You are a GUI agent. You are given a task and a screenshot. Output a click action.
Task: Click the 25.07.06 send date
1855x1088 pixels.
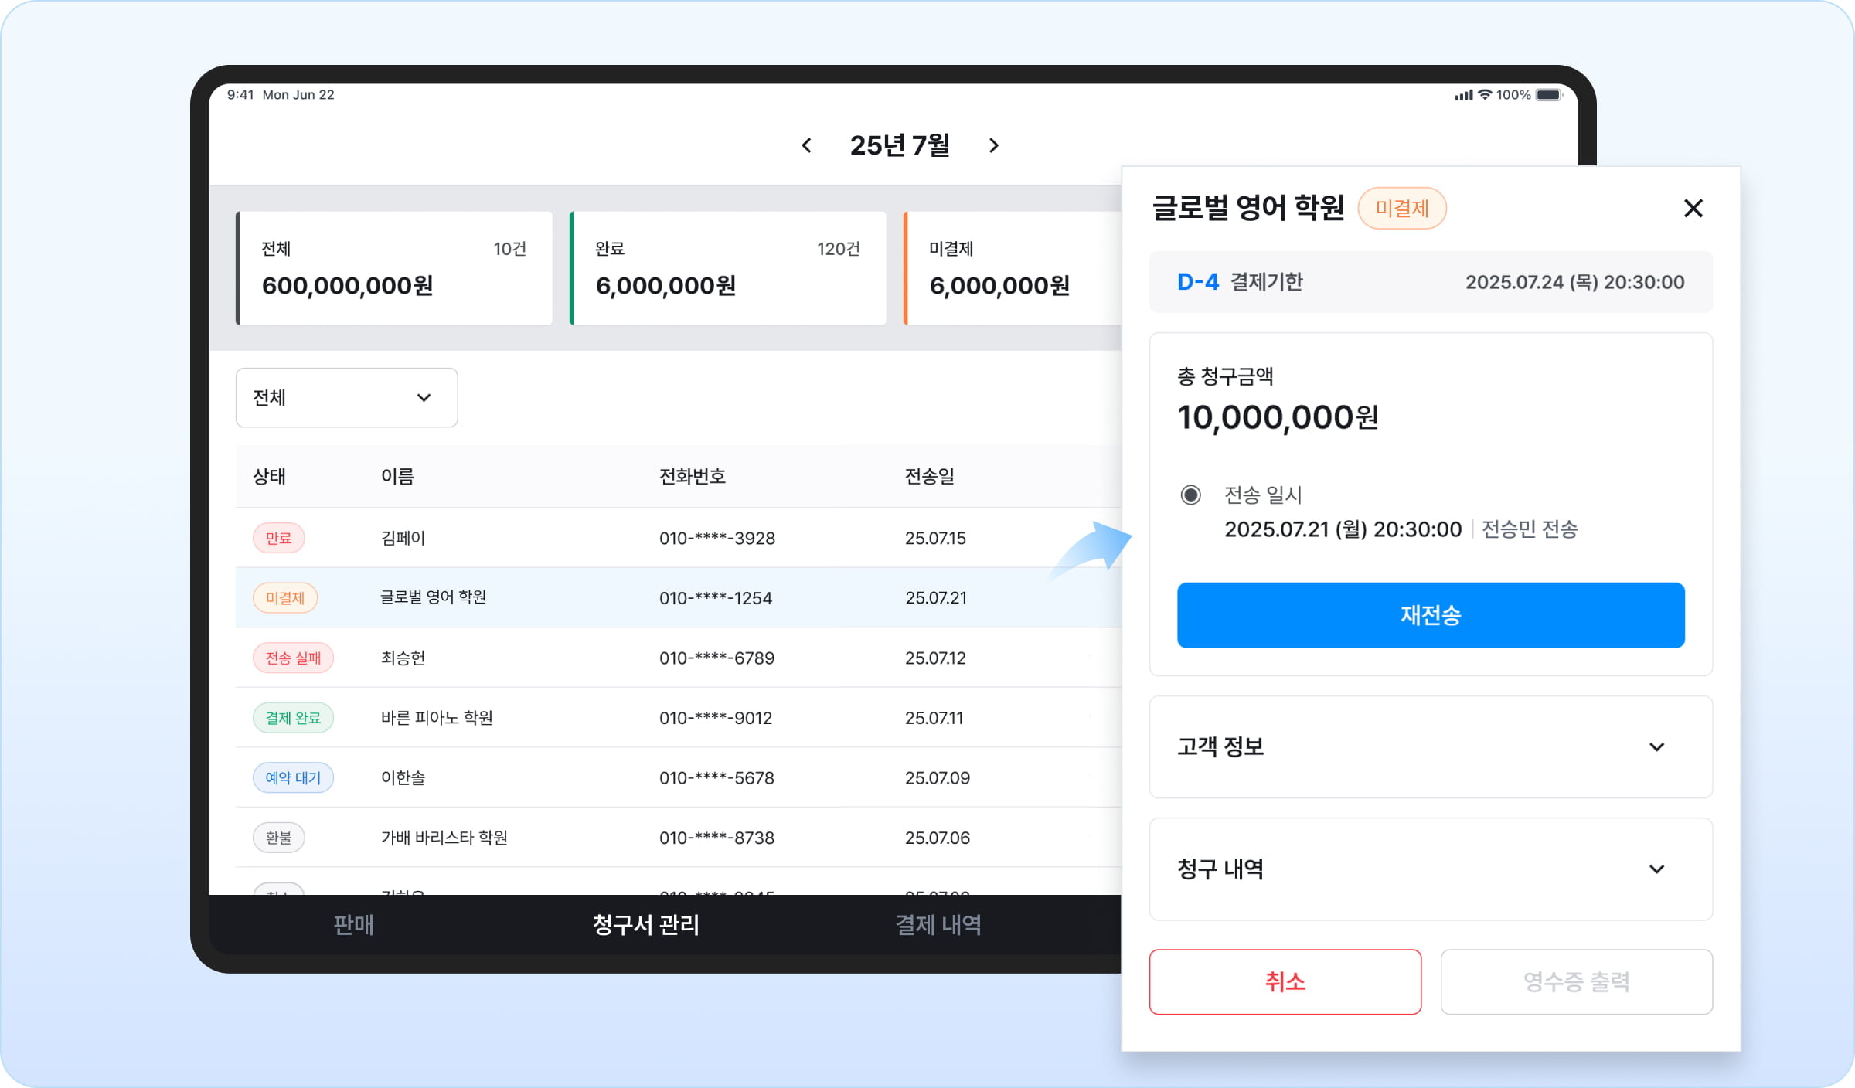937,837
